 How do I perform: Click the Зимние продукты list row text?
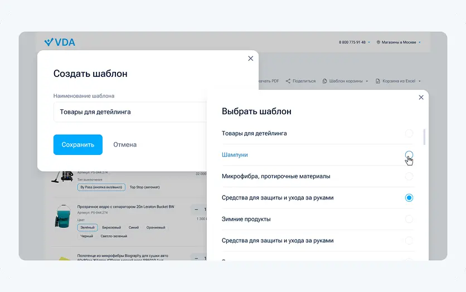coord(246,219)
